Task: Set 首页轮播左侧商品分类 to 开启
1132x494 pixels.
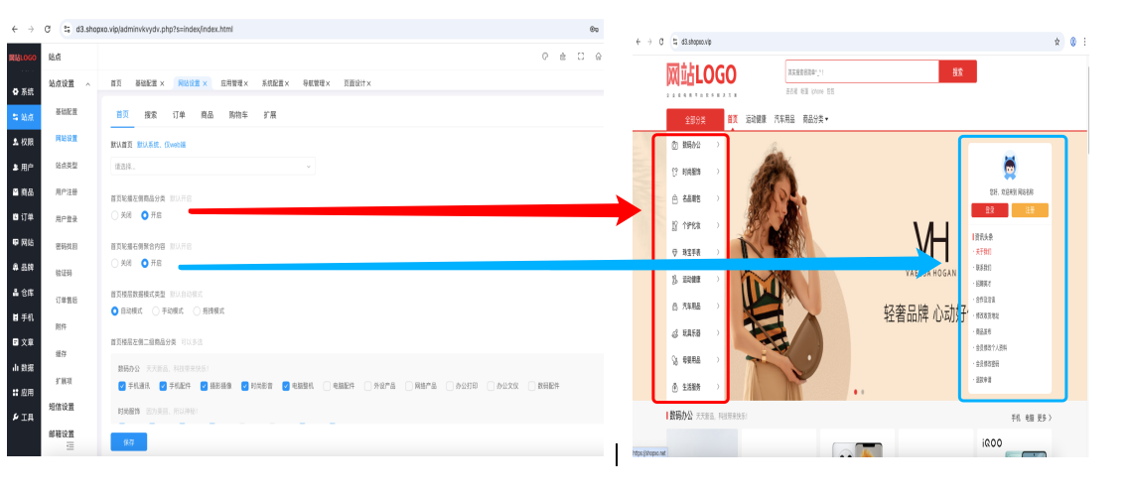Action: [x=151, y=215]
